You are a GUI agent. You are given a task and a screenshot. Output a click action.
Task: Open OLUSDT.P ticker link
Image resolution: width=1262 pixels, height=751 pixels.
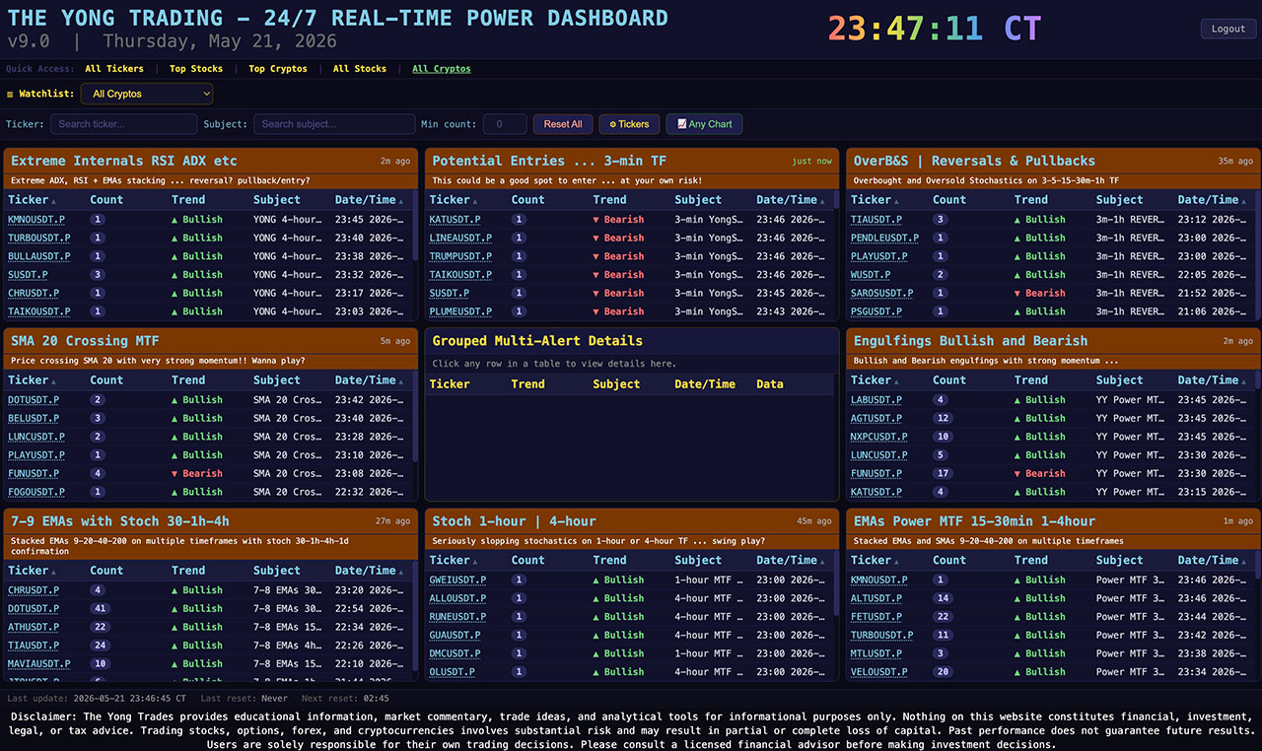coord(453,672)
